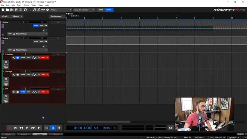Save the project using the floppy disk icon
The image size is (247, 139).
point(16,10)
